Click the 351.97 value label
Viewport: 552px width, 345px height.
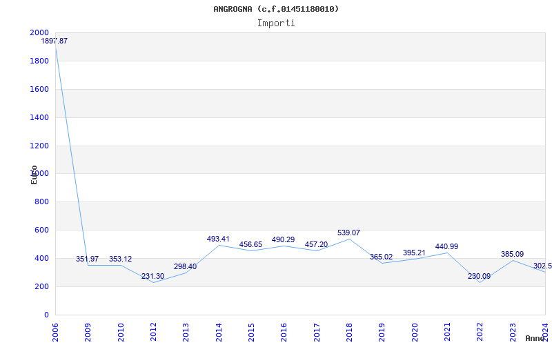[x=88, y=259]
